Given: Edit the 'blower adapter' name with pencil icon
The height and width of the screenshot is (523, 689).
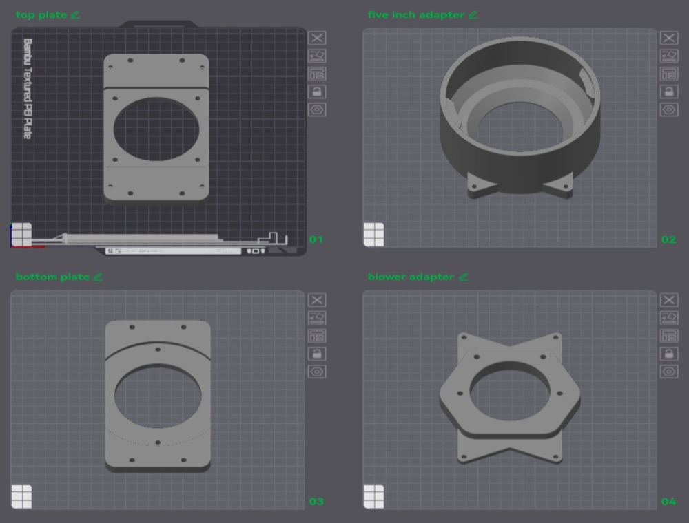Looking at the screenshot, I should [463, 277].
